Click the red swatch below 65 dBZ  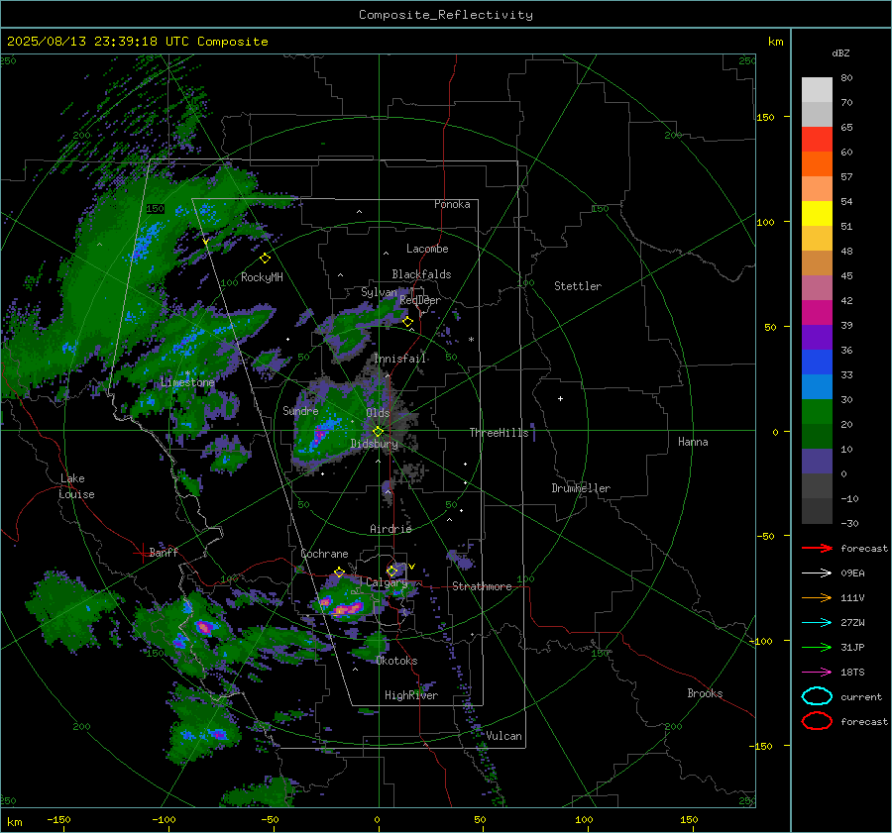817,140
